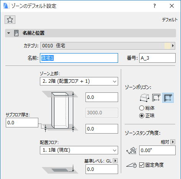This screenshot has height=179, width=181.
Task: Select the inner-edge zone polygon method icon
Action: (156, 98)
